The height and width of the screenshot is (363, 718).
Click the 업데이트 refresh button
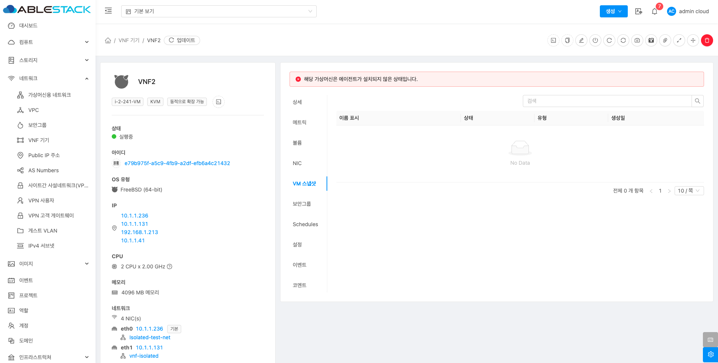[x=182, y=40]
